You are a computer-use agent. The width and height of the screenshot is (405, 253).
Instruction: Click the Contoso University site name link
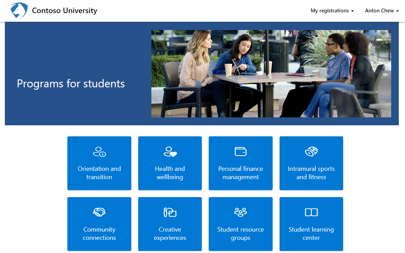point(64,10)
